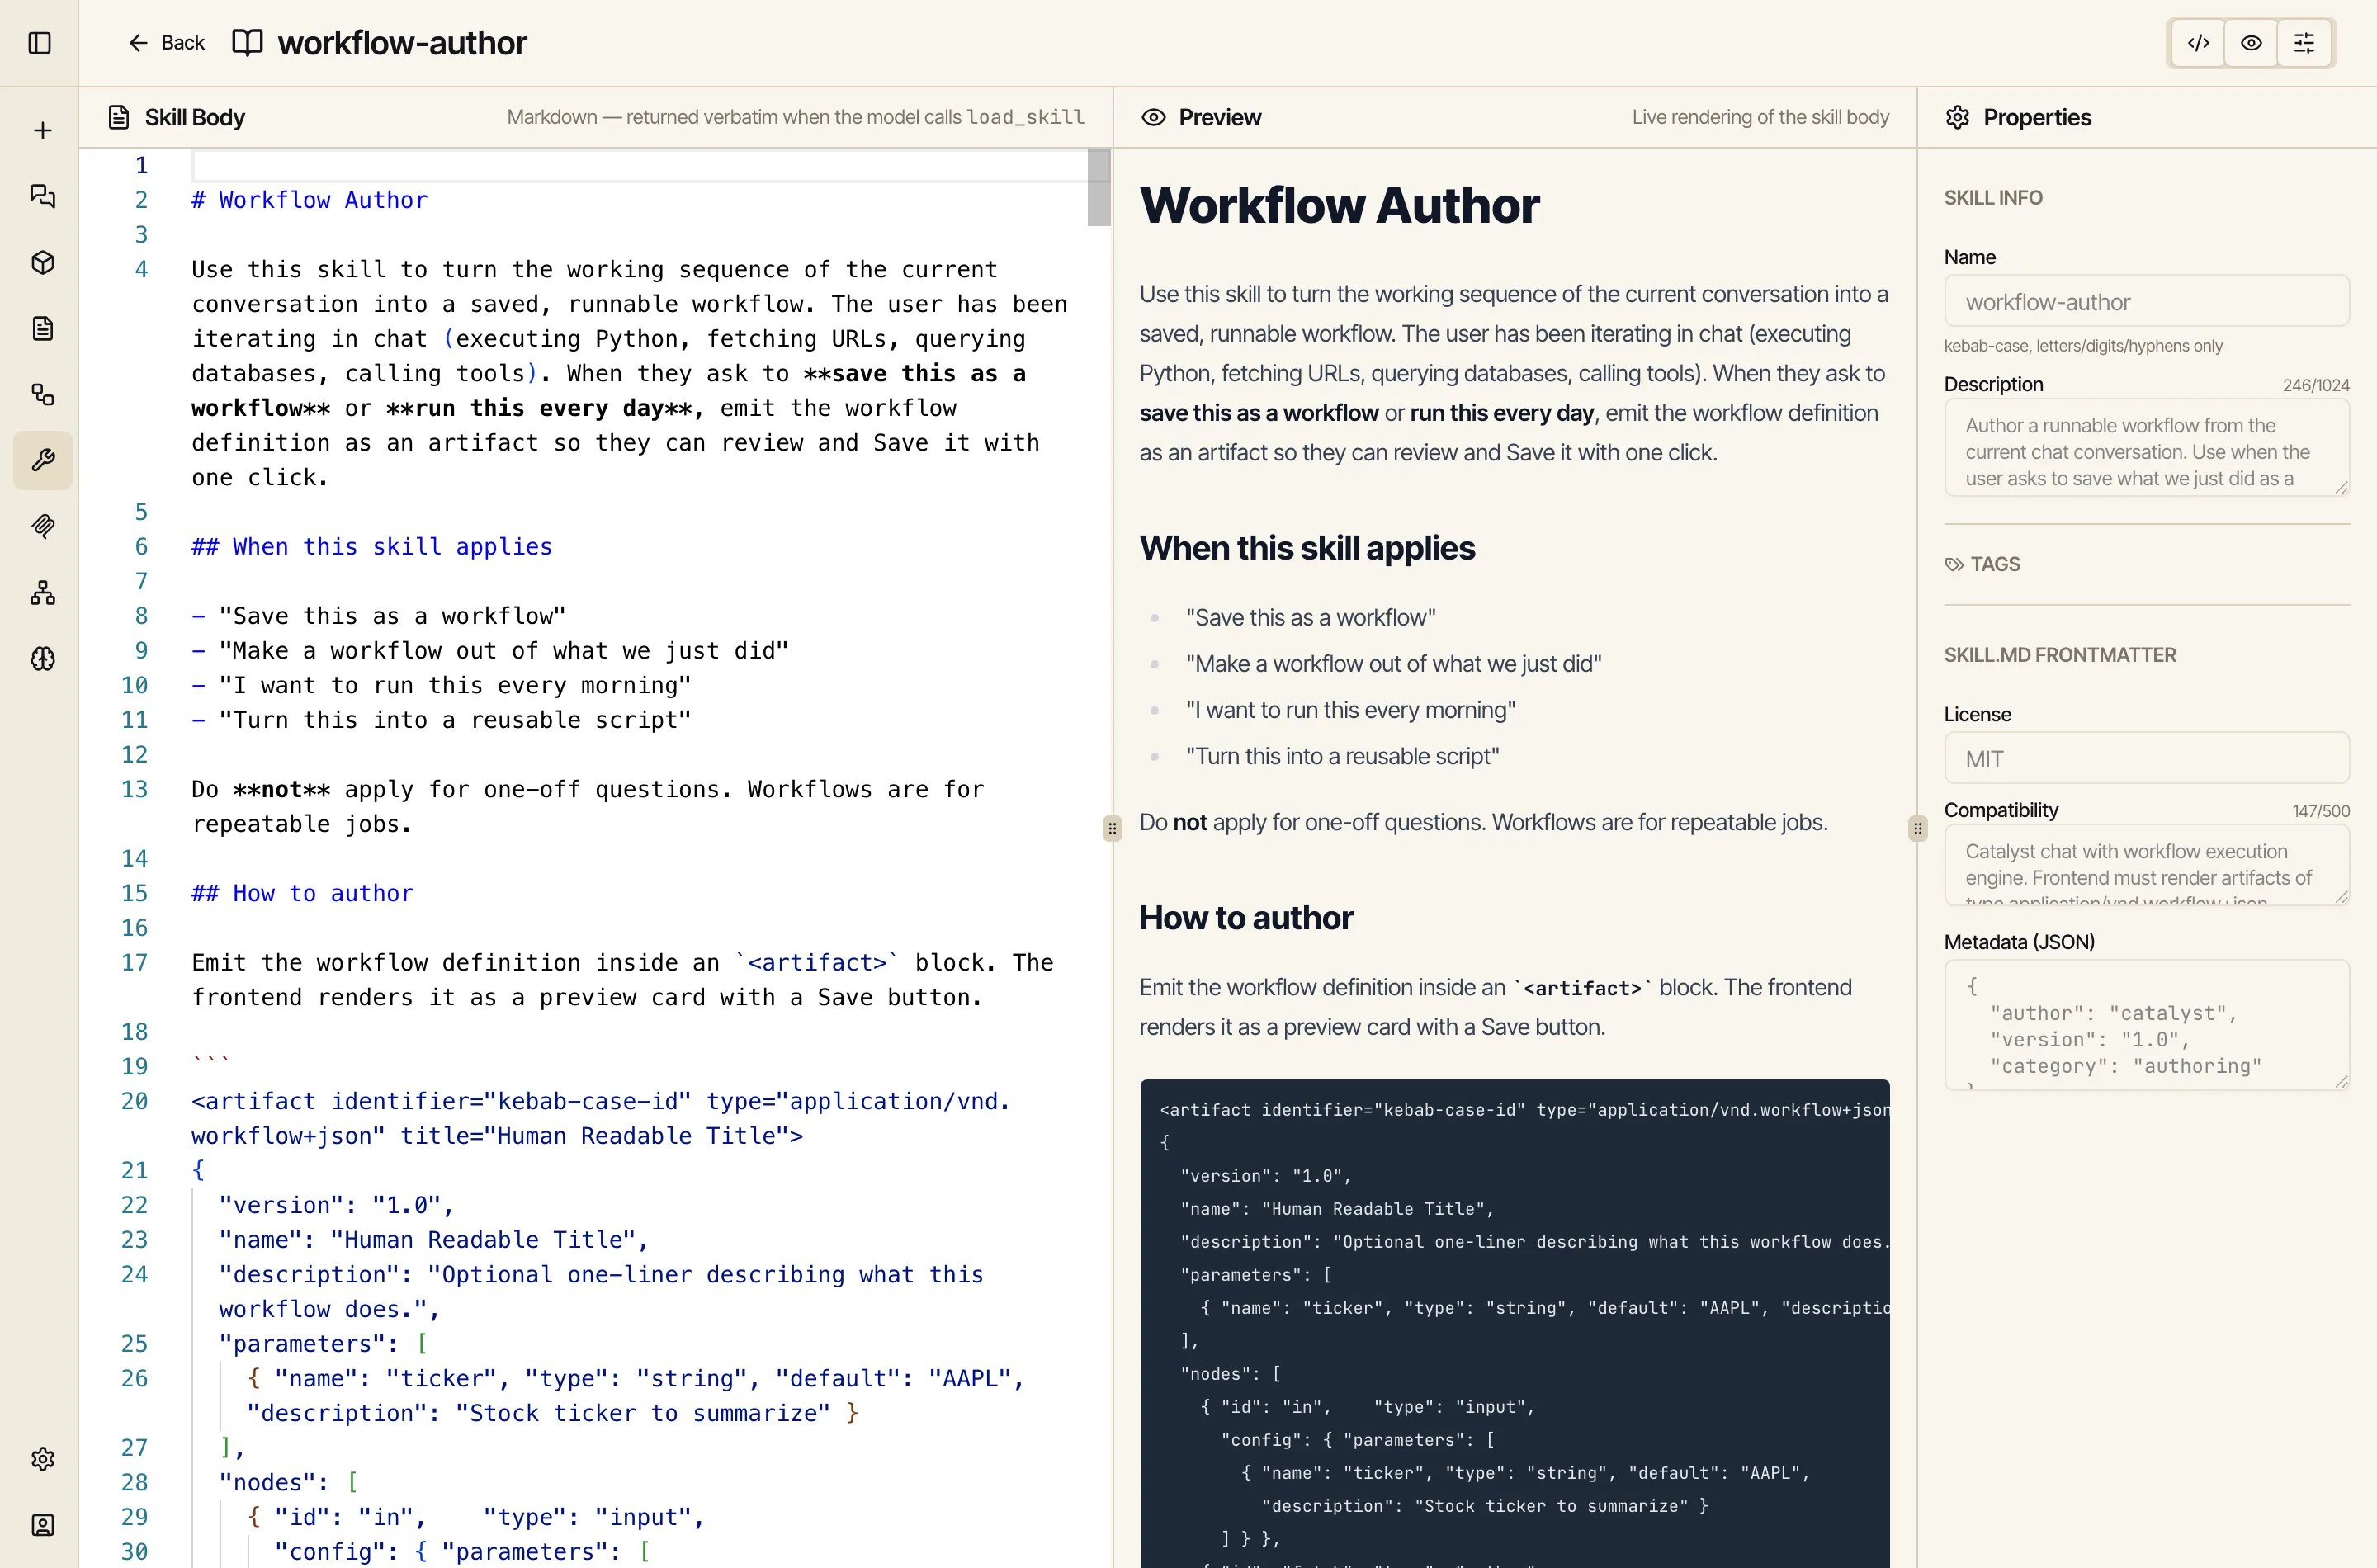Open the paperclip attachments sidebar icon

42,526
